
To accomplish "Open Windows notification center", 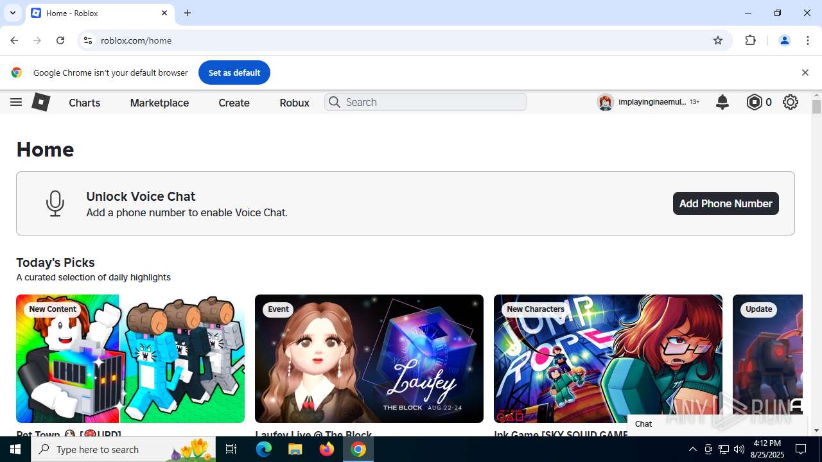I will pos(801,449).
